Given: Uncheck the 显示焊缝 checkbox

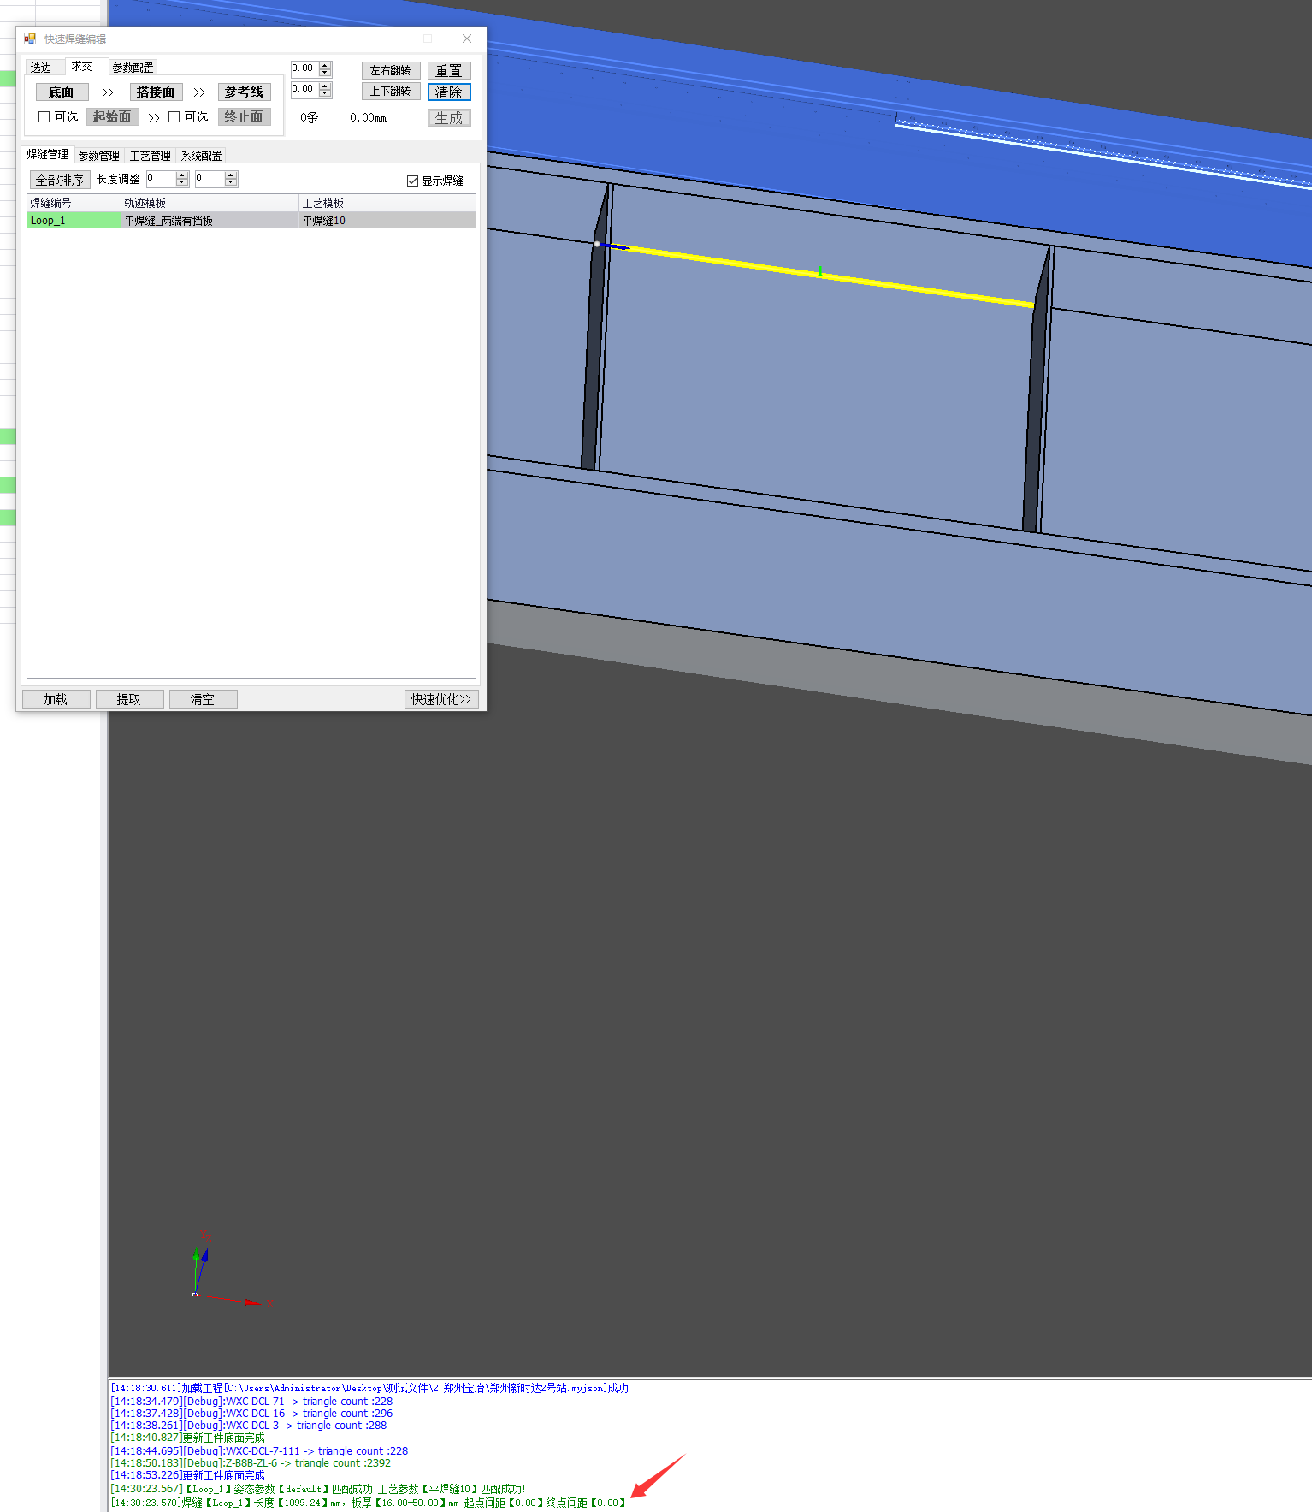Looking at the screenshot, I should coord(413,181).
